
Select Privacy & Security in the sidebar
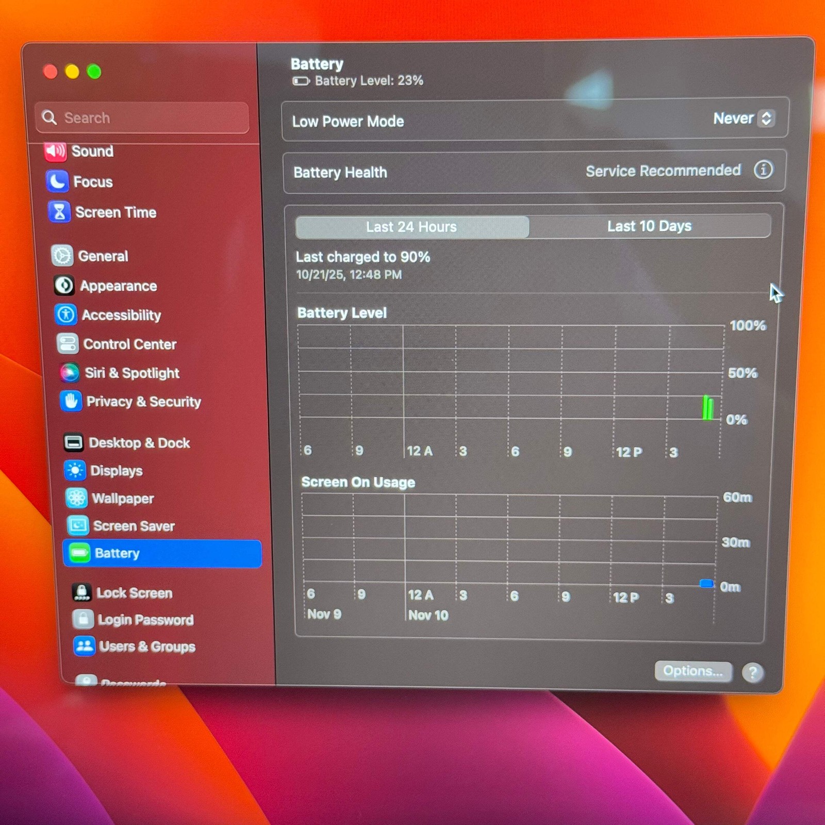click(144, 402)
